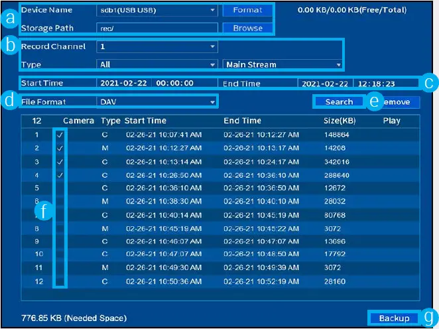Open the File Format dropdown DAV

tap(157, 102)
